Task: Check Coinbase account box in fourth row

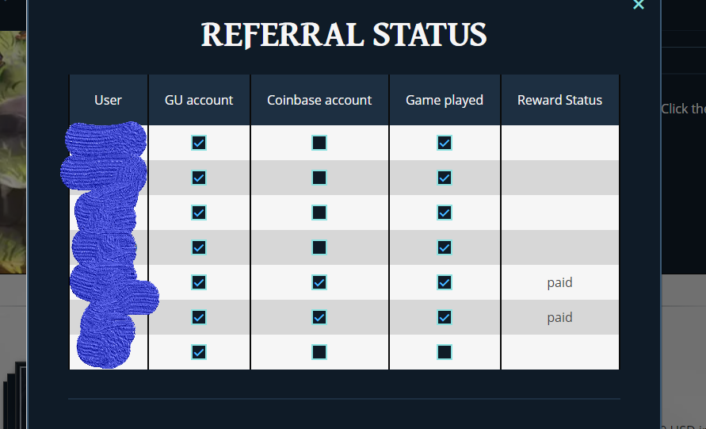Action: (x=319, y=247)
